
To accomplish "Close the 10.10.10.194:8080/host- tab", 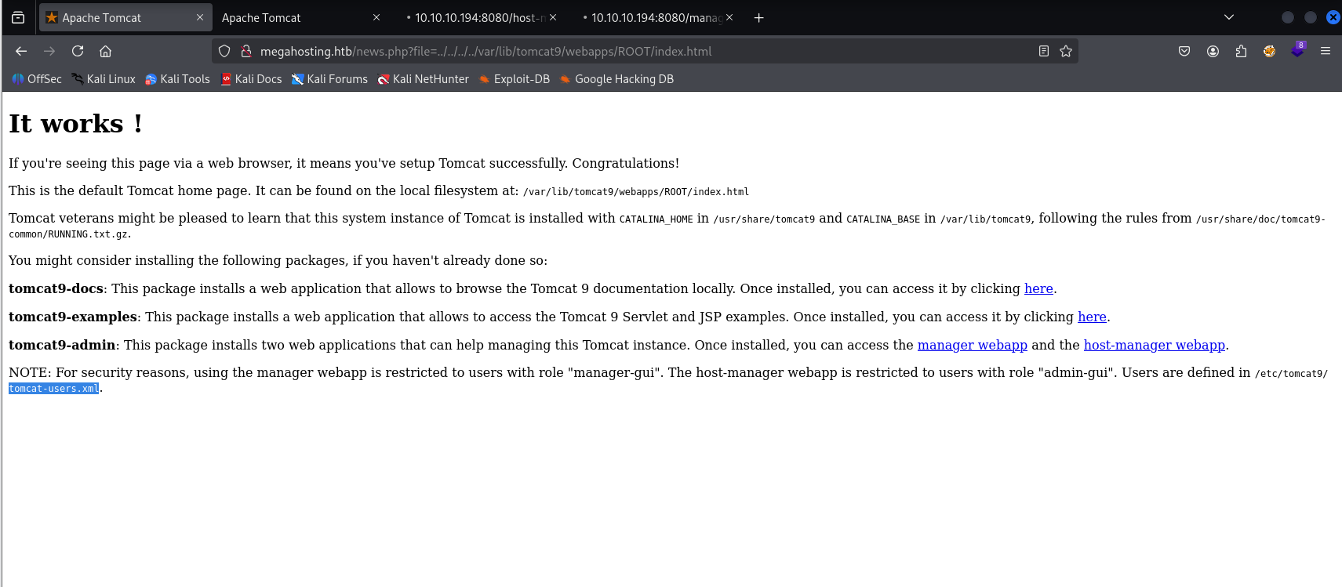I will [x=553, y=17].
